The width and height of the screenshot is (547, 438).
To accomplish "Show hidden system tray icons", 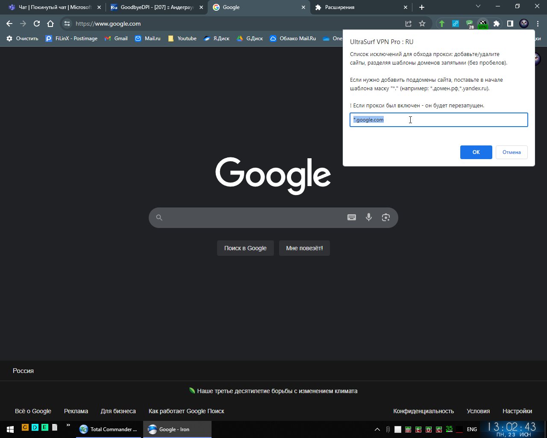I will point(377,429).
